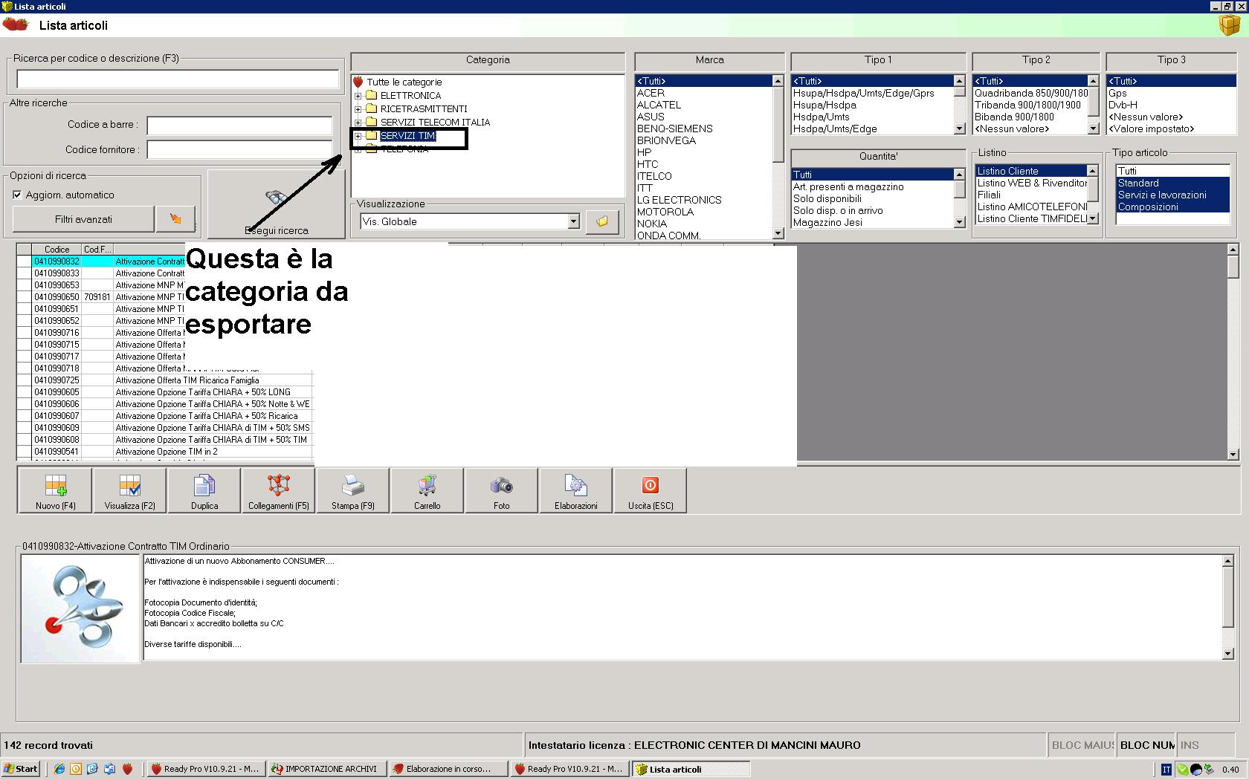Select Filiali in the Listino list
Screen dimensions: 1249x780
[989, 195]
